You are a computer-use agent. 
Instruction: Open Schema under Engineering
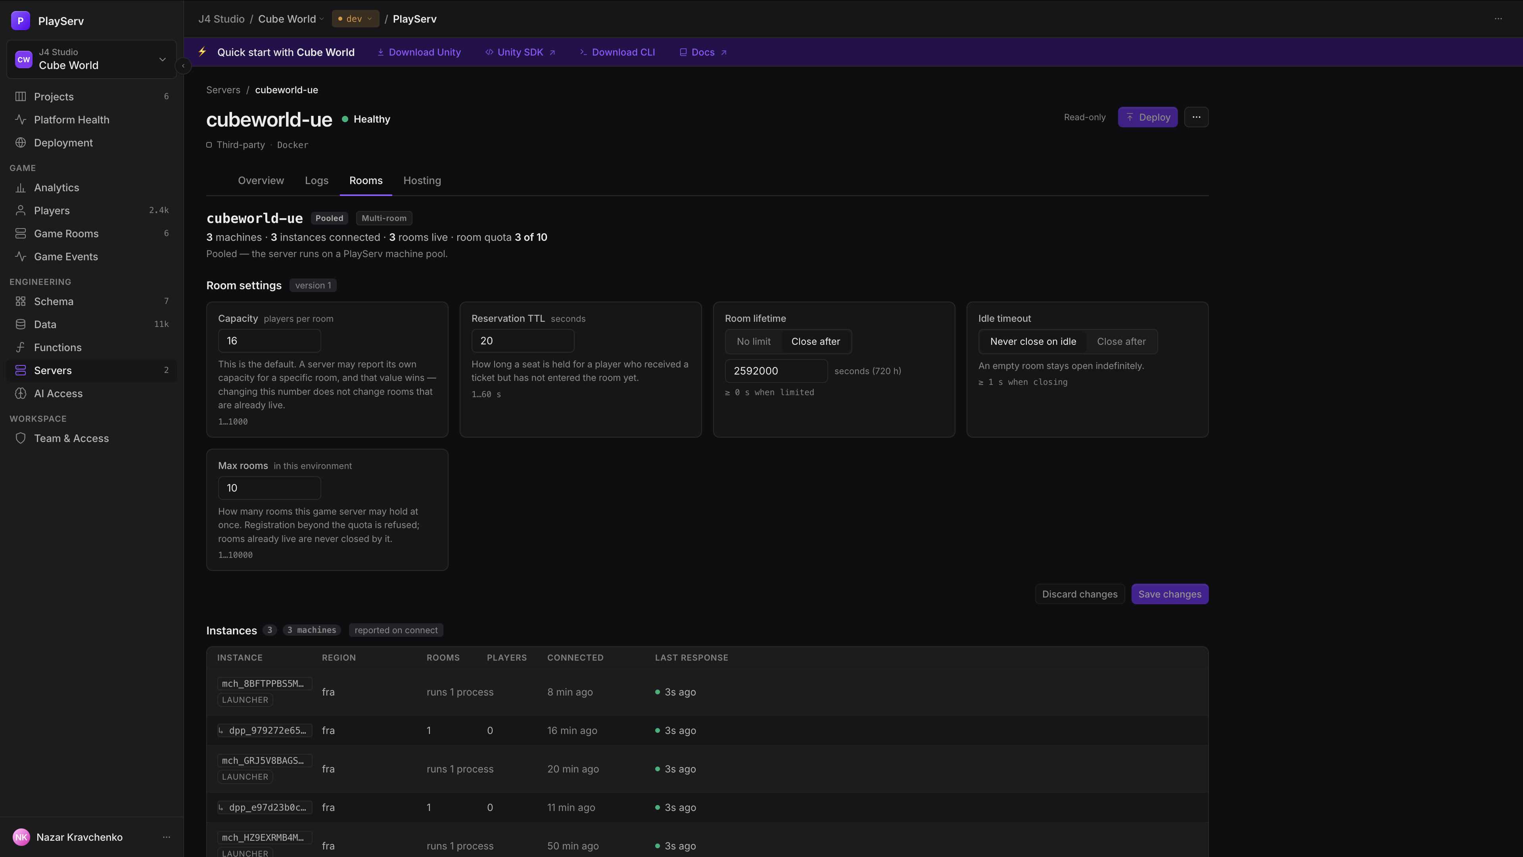[x=92, y=301]
